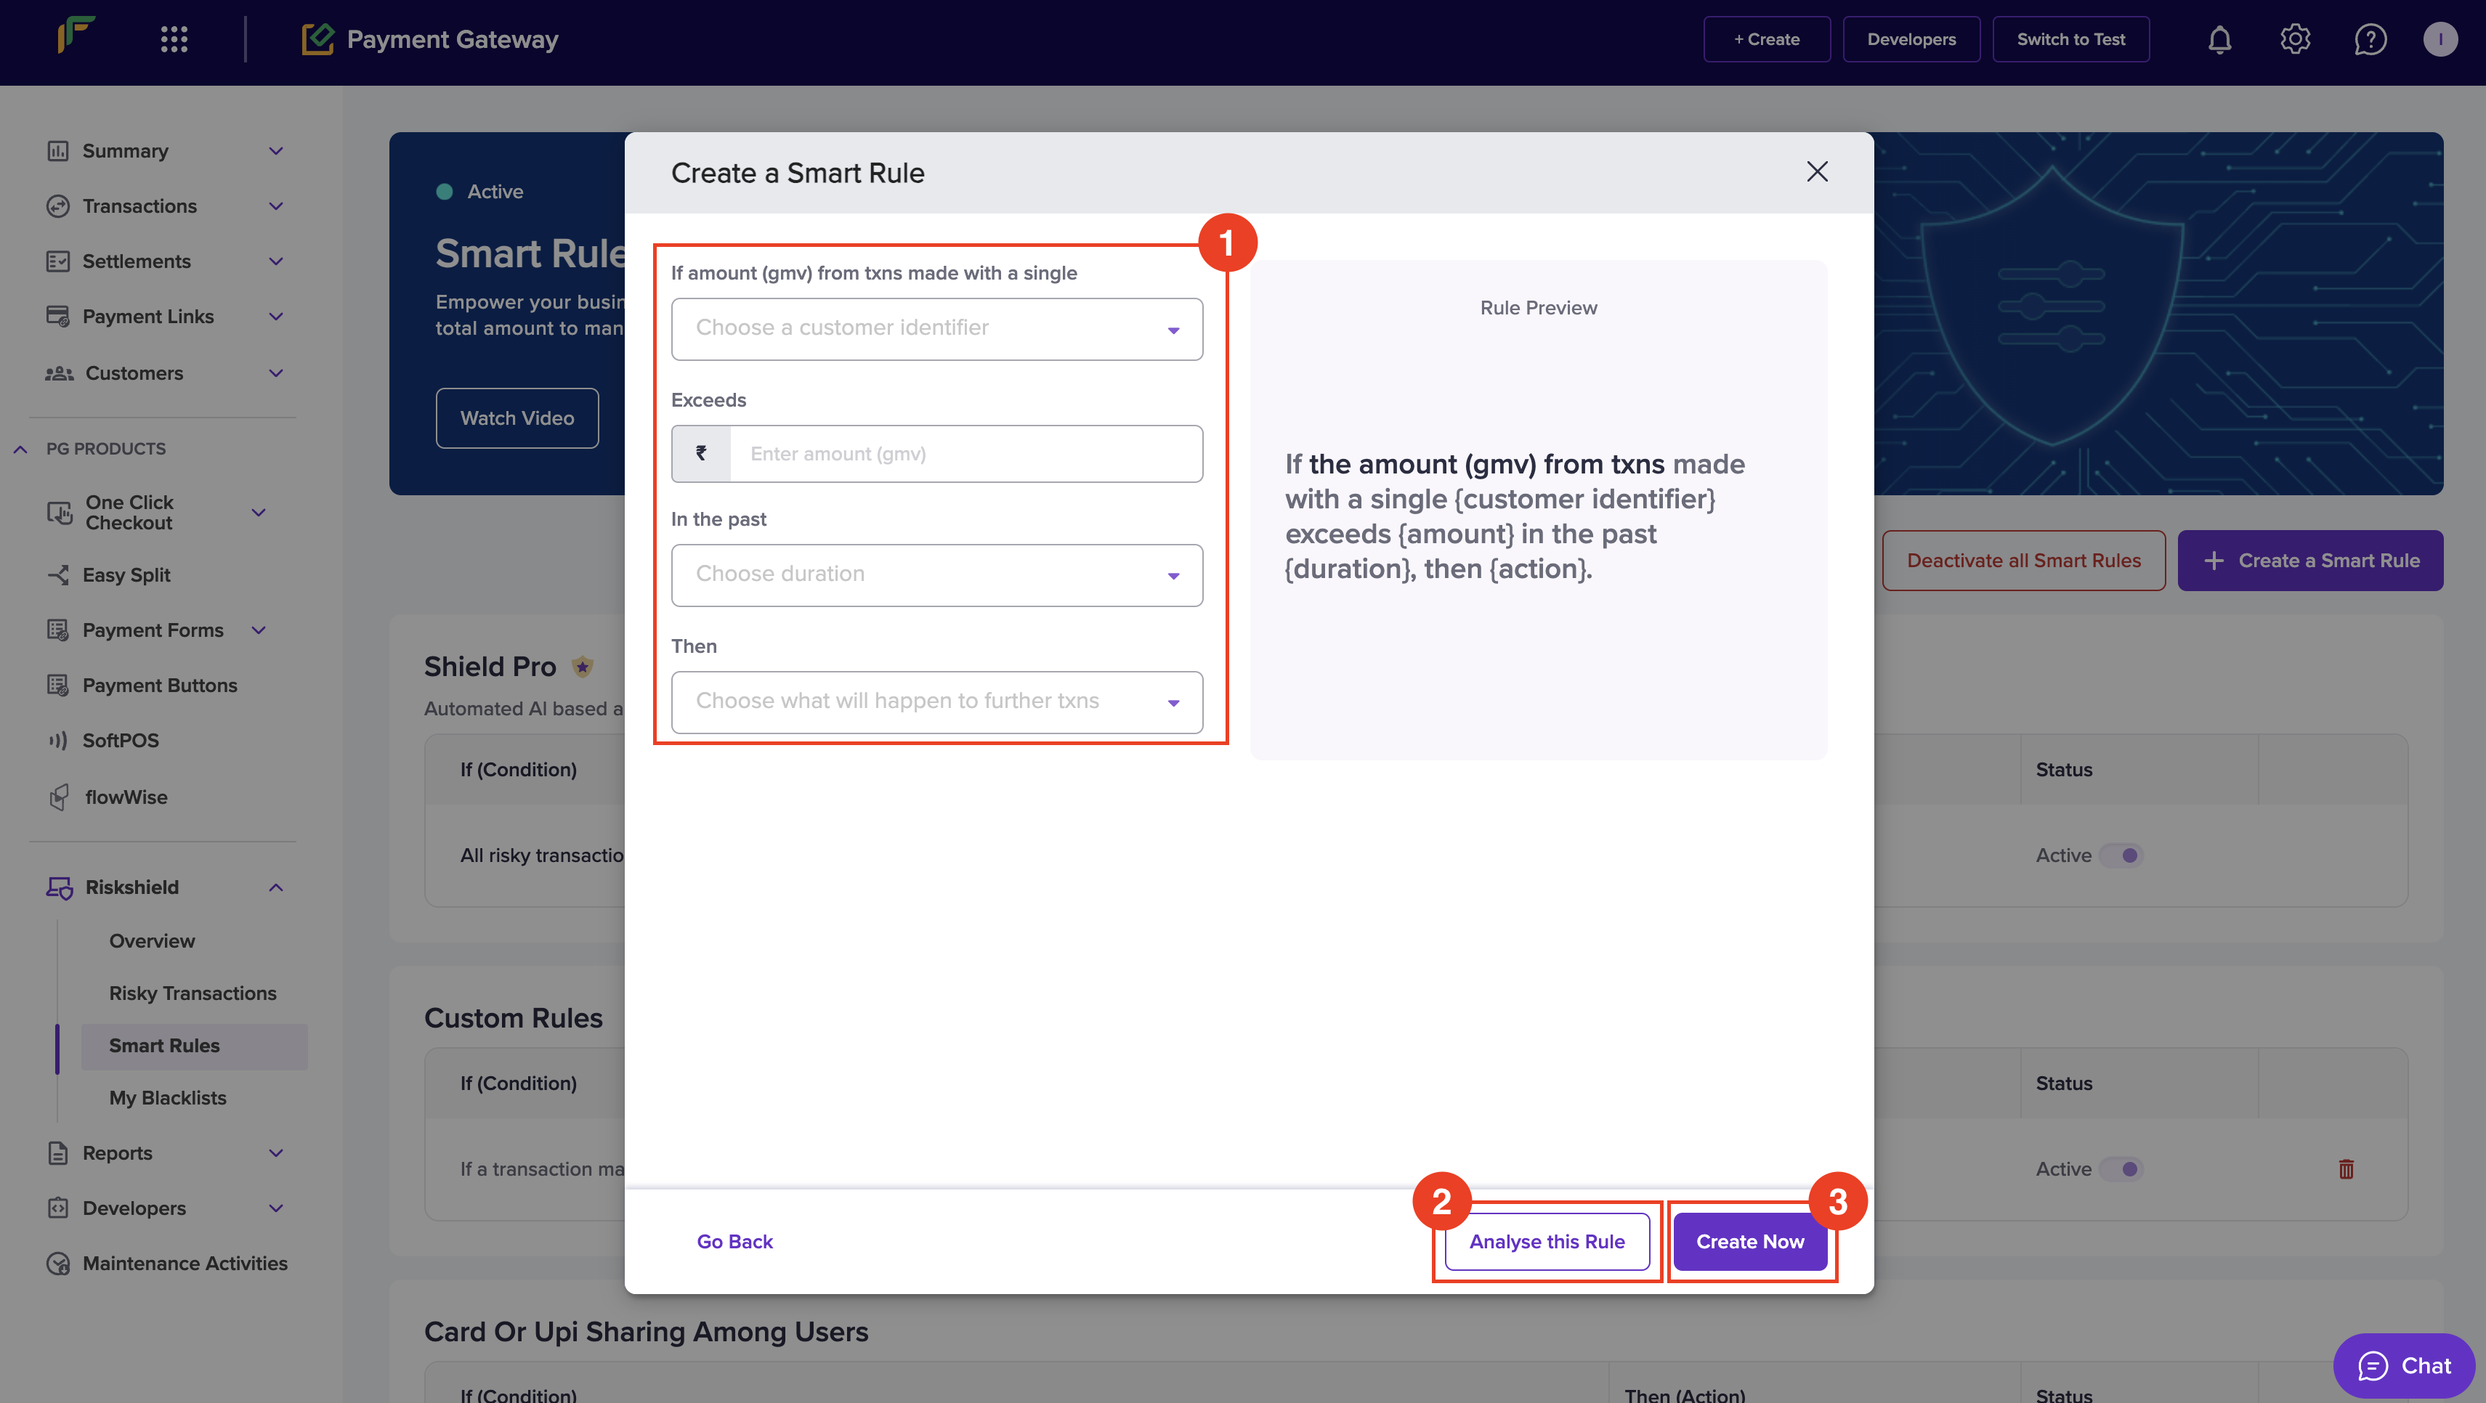Click the Go Back link

pos(734,1242)
